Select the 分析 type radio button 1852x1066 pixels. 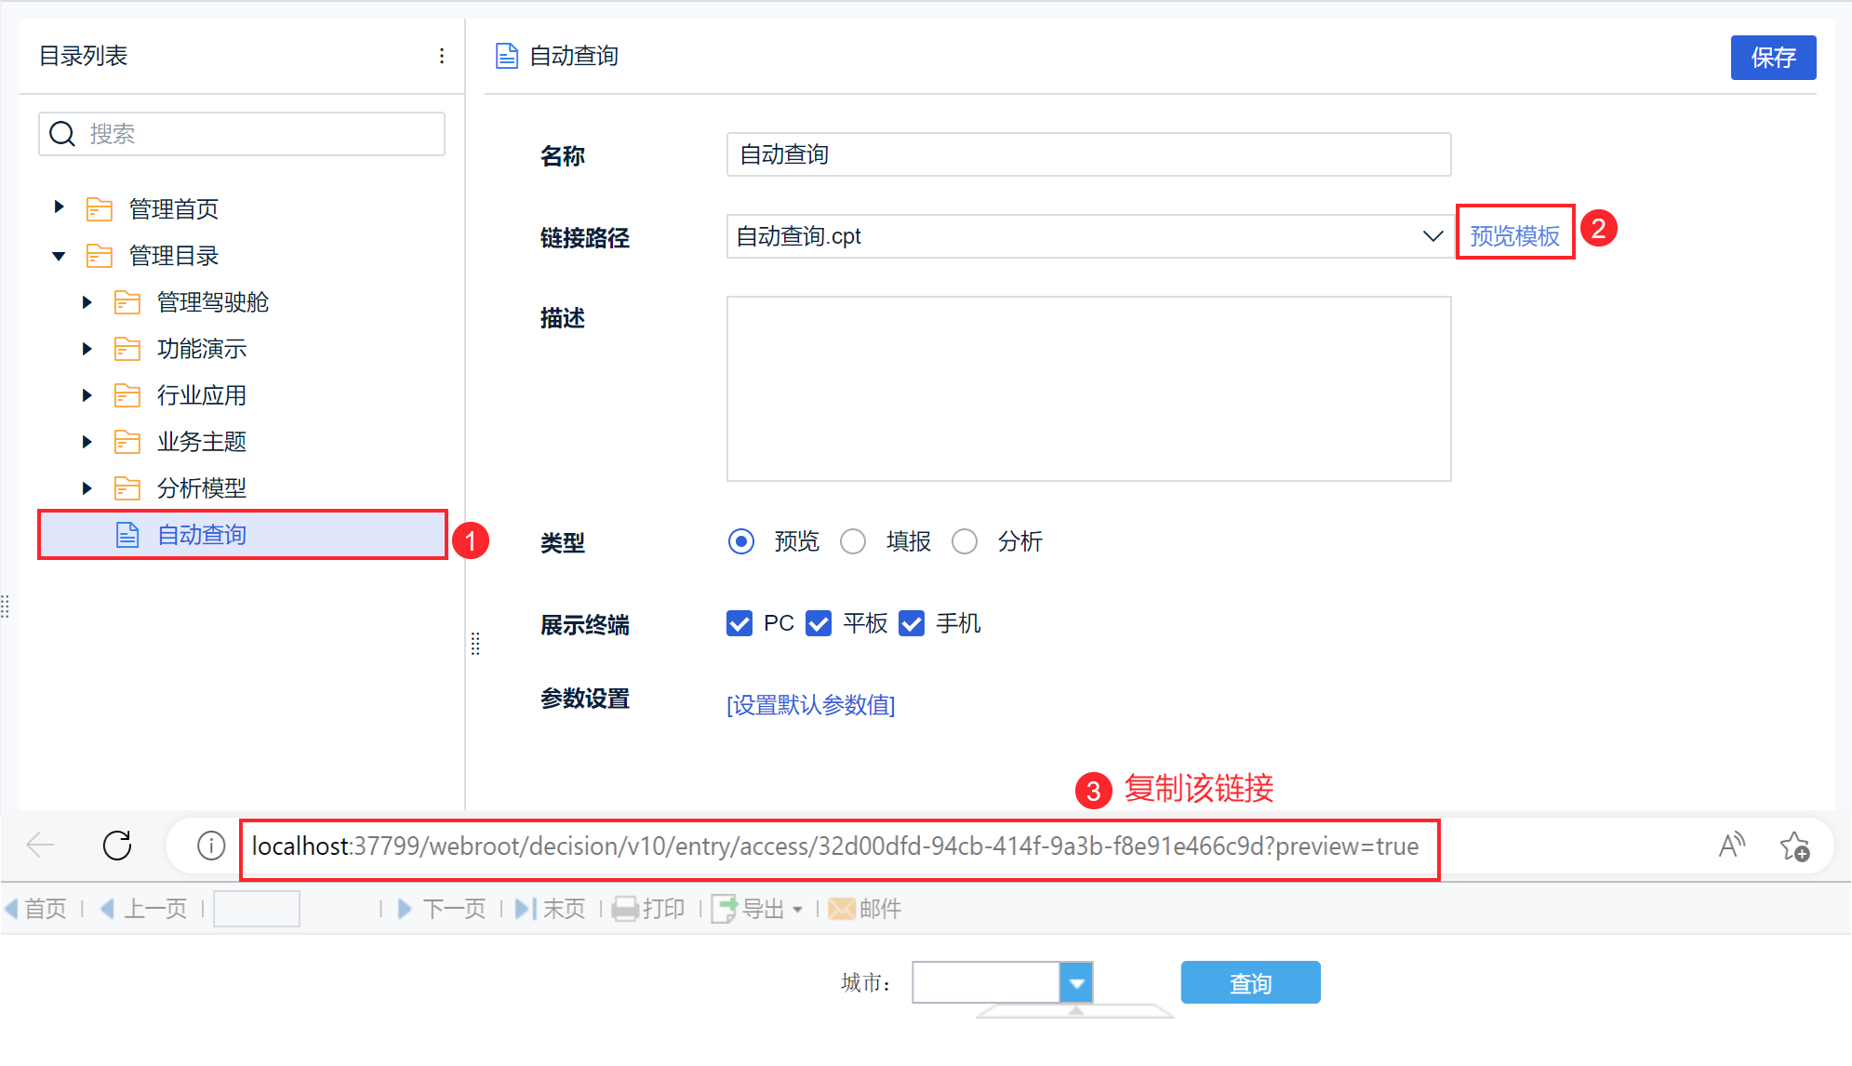(x=965, y=541)
